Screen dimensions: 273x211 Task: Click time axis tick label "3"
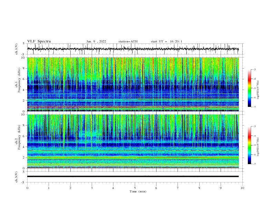pyautogui.click(x=92, y=188)
